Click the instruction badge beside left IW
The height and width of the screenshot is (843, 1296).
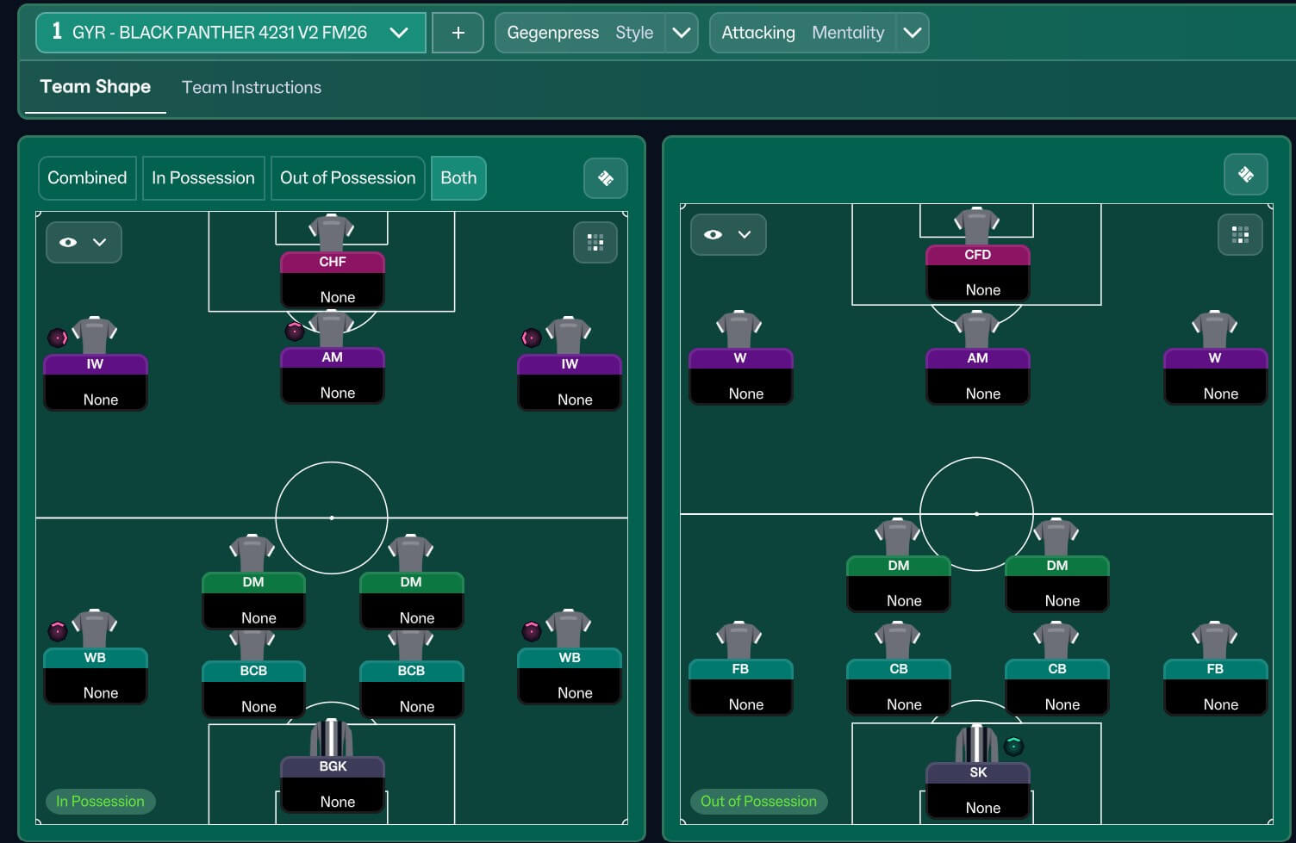[58, 338]
